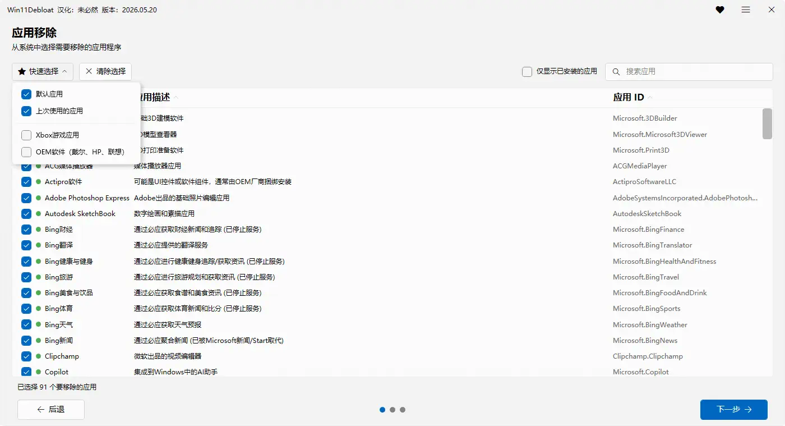Viewport: 785px width, 426px height.
Task: Select Microsoft.BingWeather ID text
Action: (650, 325)
